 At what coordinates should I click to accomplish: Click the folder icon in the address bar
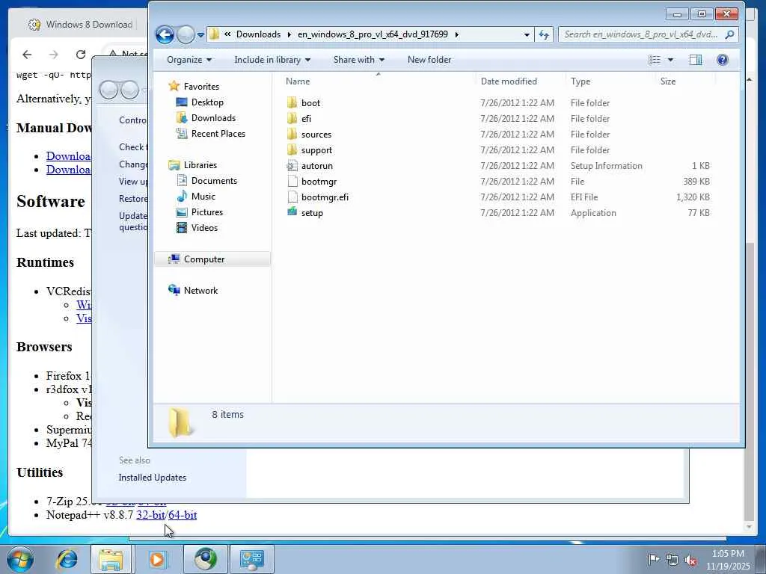[214, 34]
